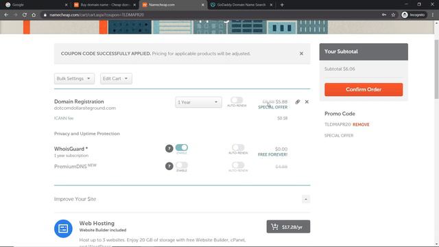Click the Promo Code heading
The width and height of the screenshot is (439, 247).
(x=340, y=114)
